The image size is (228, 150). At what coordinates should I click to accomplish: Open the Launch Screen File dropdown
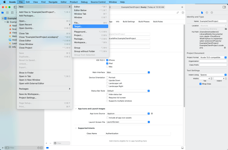click(128, 122)
